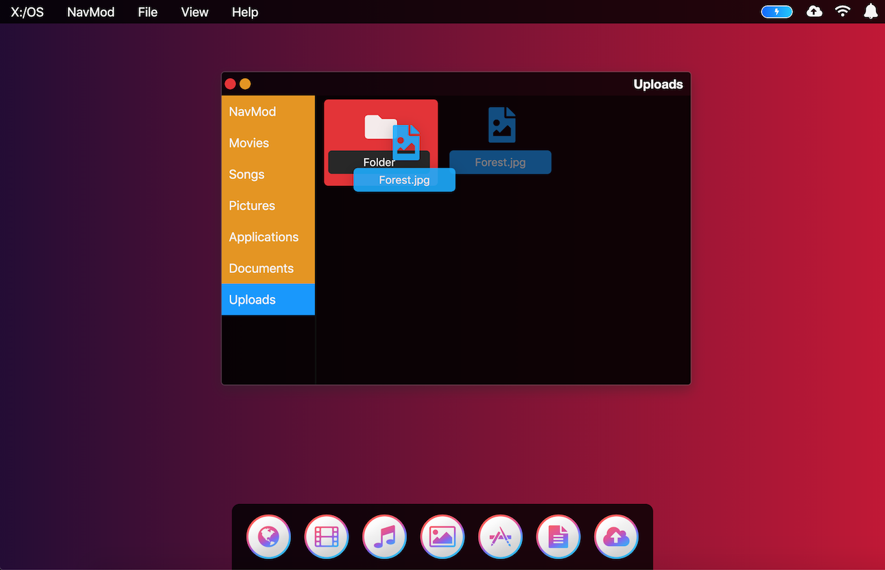Select NavMod in the sidebar
The height and width of the screenshot is (570, 885).
[x=268, y=112]
